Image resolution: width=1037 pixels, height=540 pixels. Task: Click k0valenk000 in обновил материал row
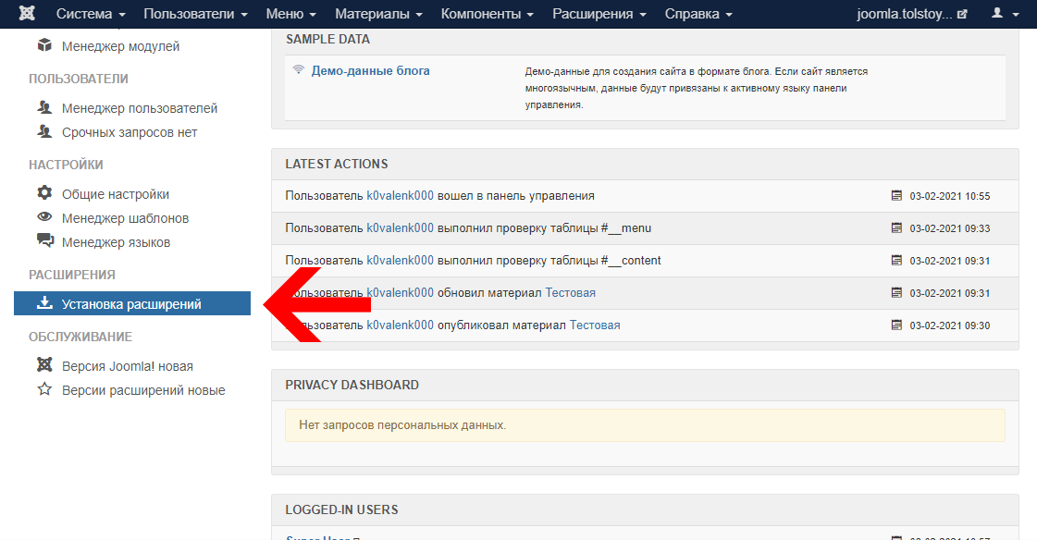401,293
